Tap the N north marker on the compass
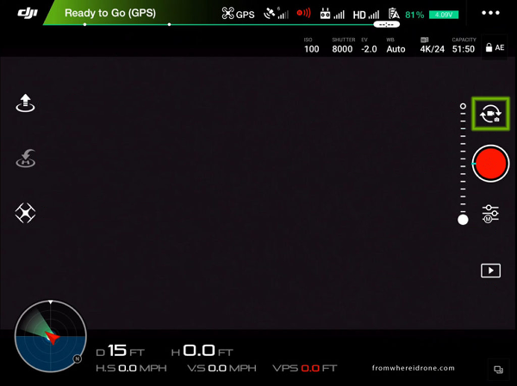This screenshot has width=517, height=386. [78, 358]
